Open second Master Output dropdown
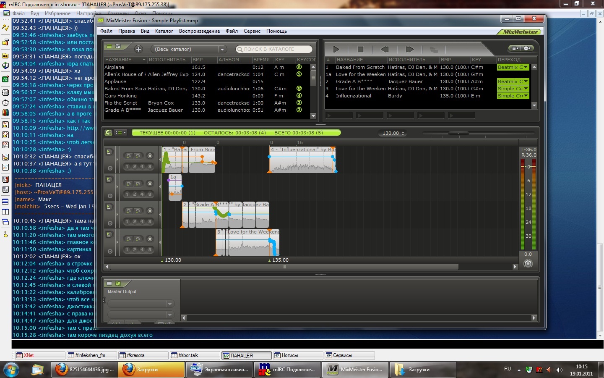604x378 pixels. tap(141, 315)
